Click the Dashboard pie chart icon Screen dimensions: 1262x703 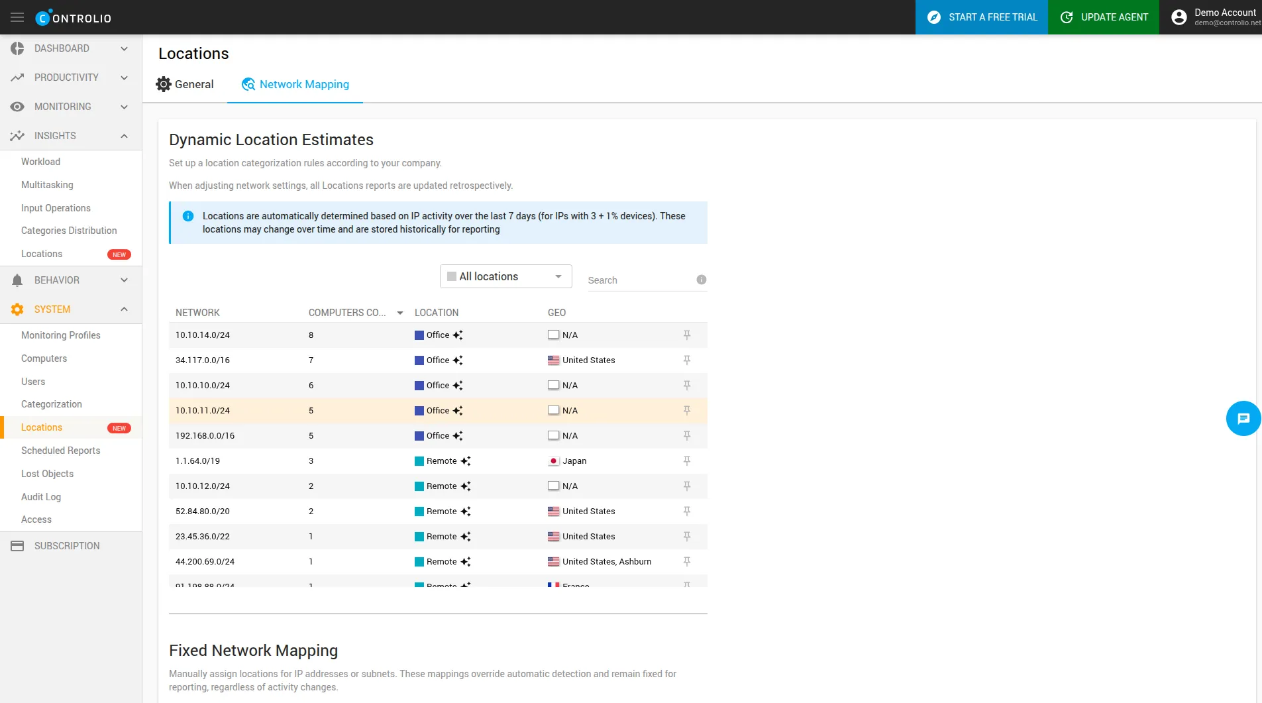(x=17, y=48)
